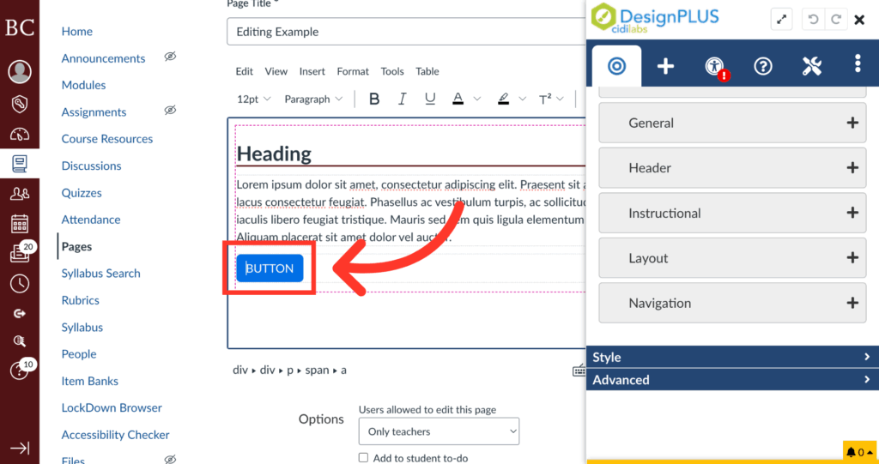The height and width of the screenshot is (464, 879).
Task: Open DesignPLUS tools wrench tab
Action: pyautogui.click(x=812, y=67)
